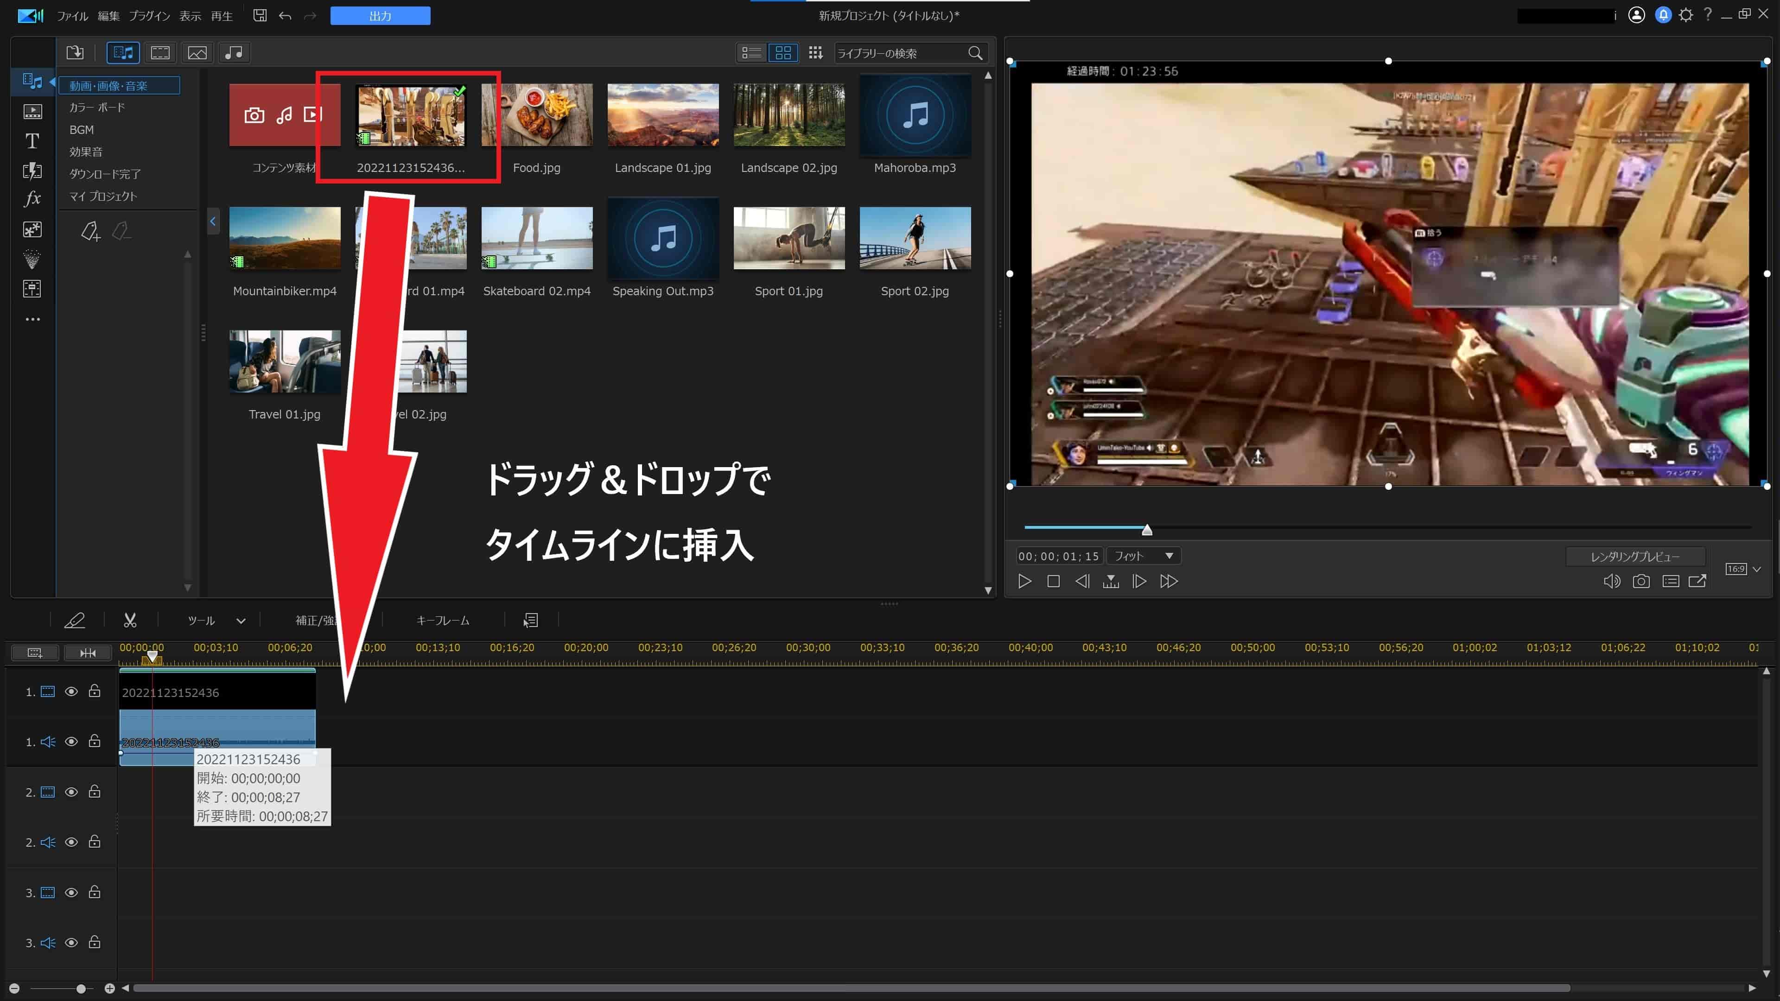The height and width of the screenshot is (1001, 1780).
Task: Show only image files in the library
Action: 197,52
